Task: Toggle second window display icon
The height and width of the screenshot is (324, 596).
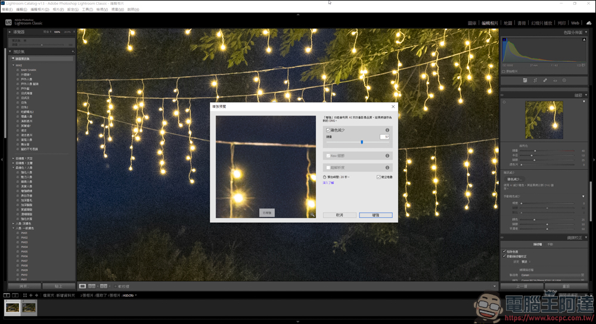Action: click(x=15, y=295)
